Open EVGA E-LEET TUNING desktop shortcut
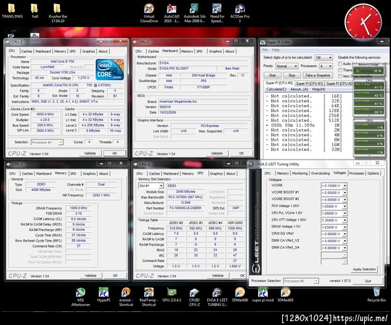 [217, 297]
